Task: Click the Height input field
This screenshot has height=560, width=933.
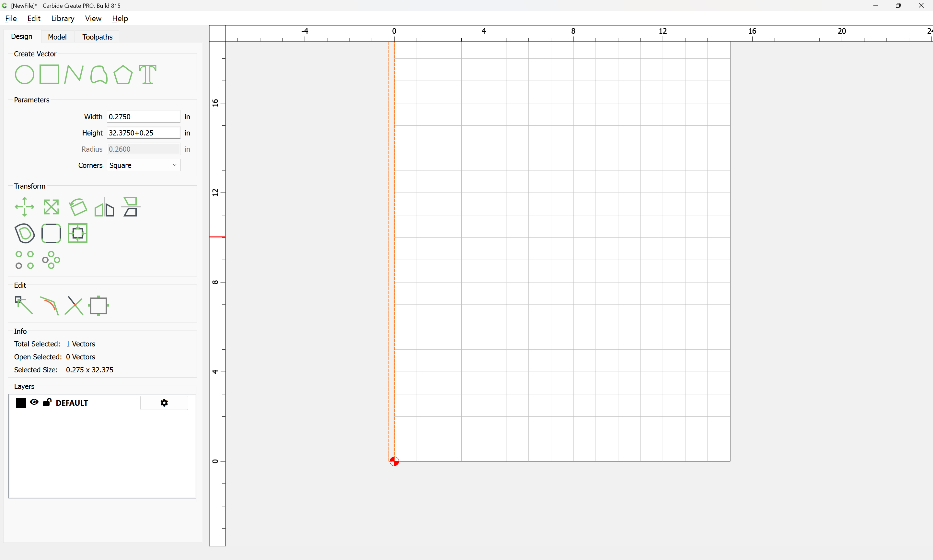Action: tap(144, 133)
